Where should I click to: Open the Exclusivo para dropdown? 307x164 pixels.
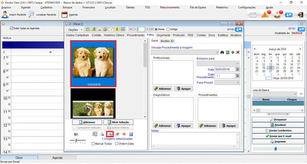coord(237,63)
